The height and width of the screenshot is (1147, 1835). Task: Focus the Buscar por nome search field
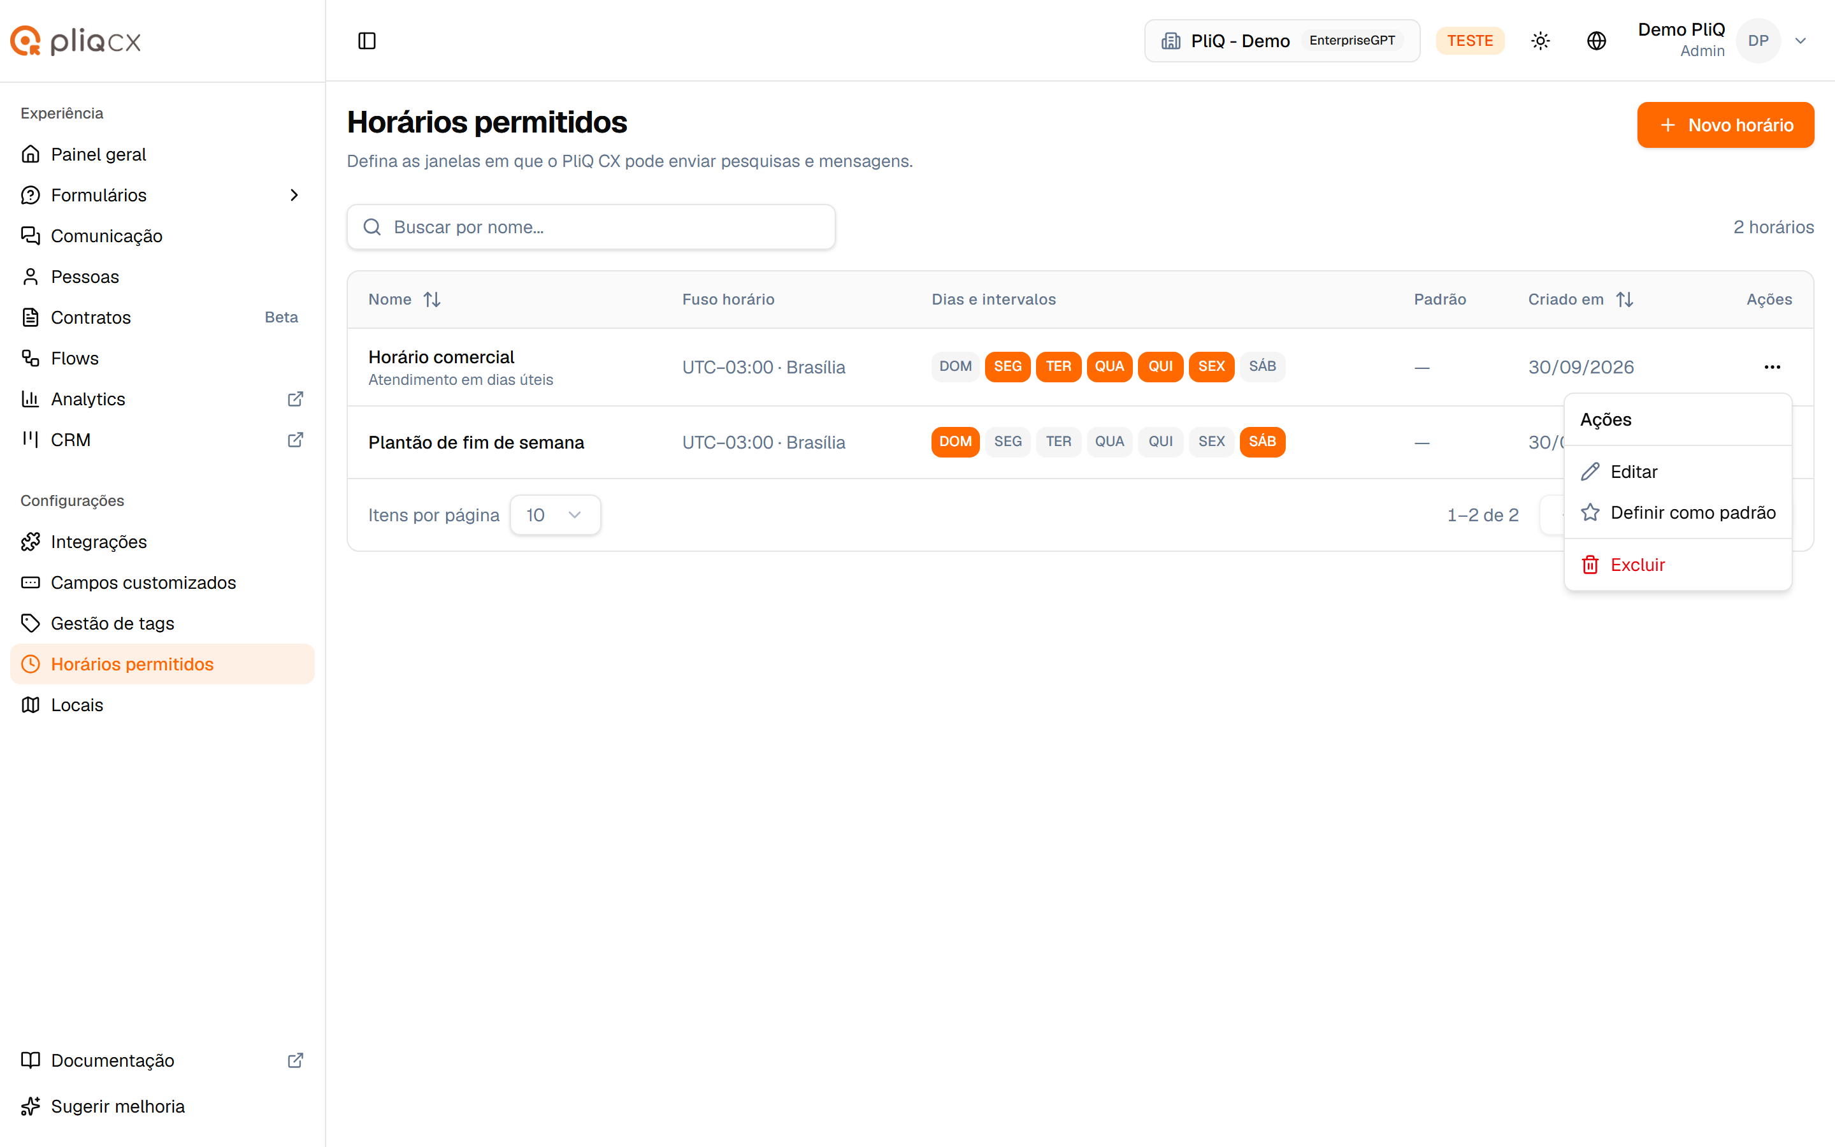point(591,227)
